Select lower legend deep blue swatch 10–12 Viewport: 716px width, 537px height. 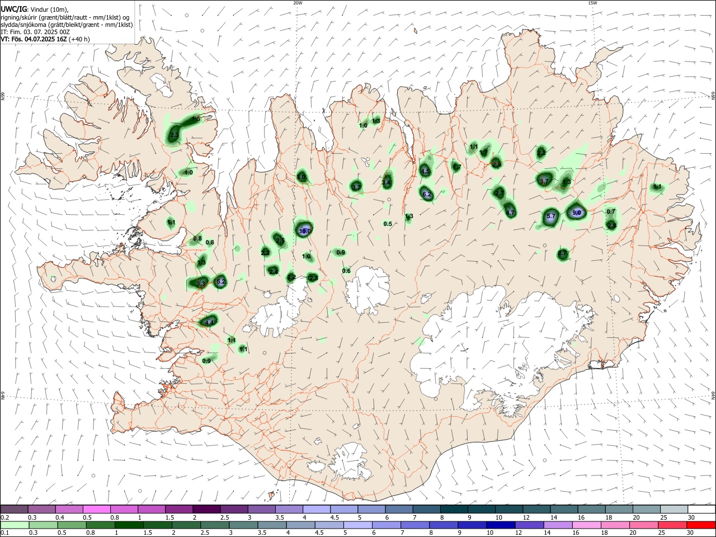click(x=500, y=525)
